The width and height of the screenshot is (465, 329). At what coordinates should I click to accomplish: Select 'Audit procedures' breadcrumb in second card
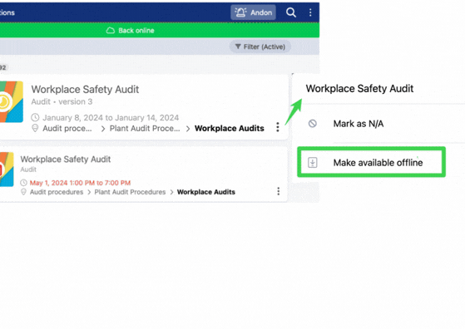[x=57, y=192]
